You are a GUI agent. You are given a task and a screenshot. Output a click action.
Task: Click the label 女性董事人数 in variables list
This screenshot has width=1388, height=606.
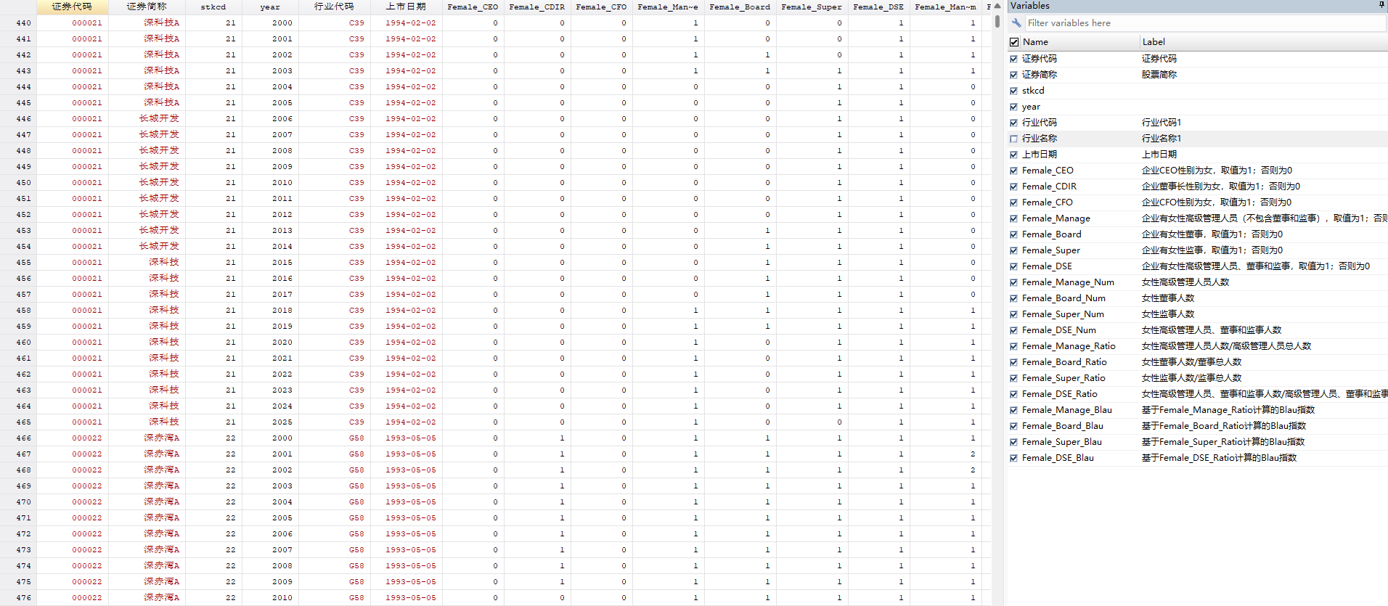(1167, 298)
